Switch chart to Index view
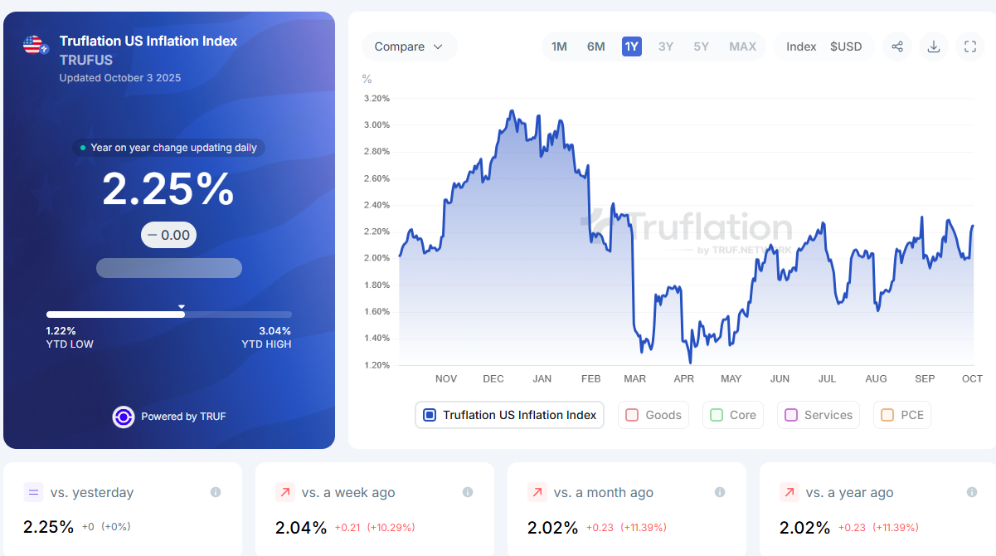 click(801, 46)
